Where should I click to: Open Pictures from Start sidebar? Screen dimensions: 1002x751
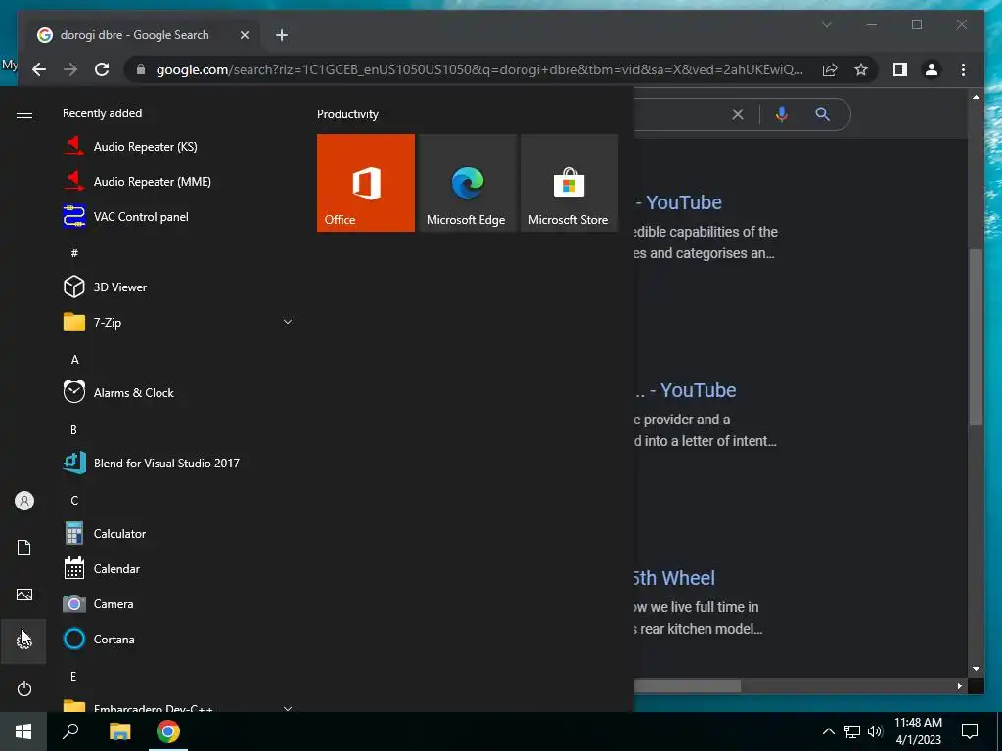coord(23,595)
